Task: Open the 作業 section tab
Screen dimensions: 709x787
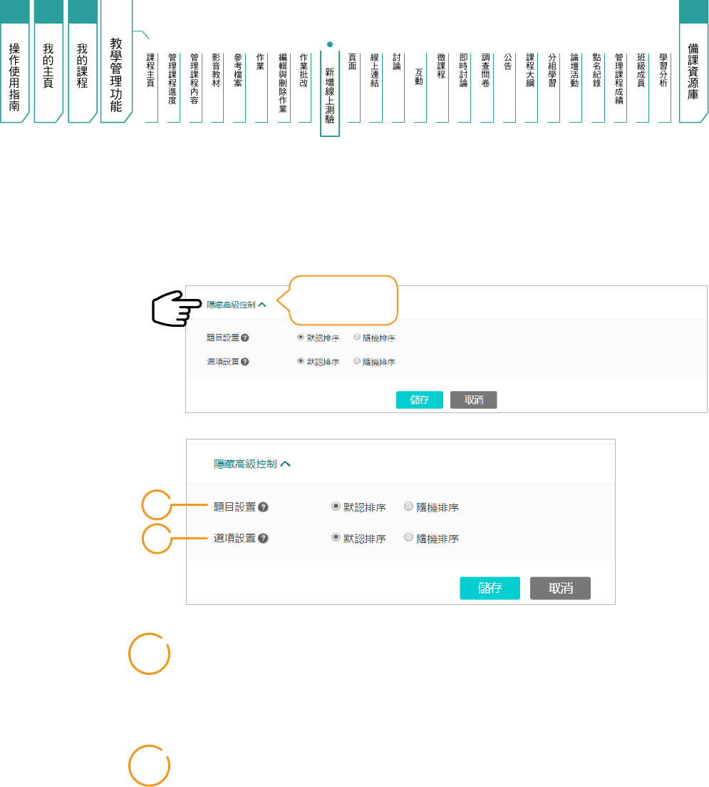Action: coord(261,86)
